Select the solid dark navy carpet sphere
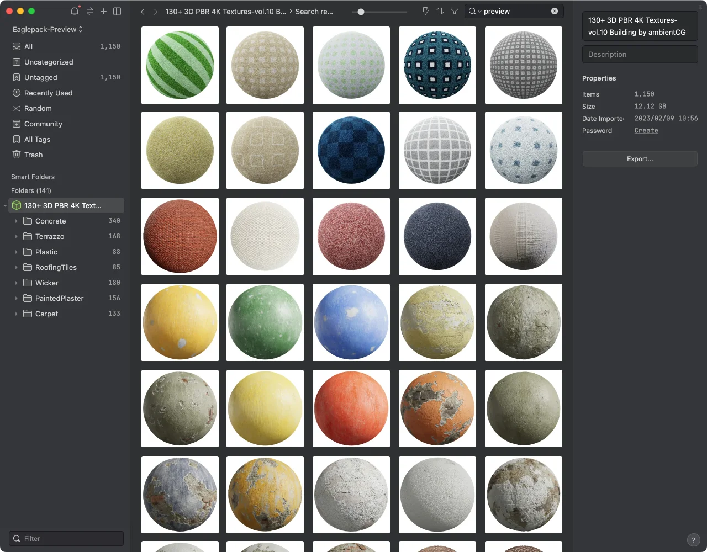707x552 pixels. click(437, 236)
